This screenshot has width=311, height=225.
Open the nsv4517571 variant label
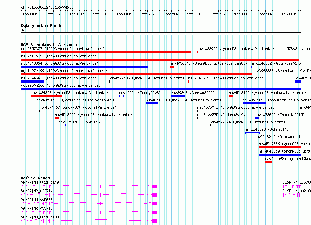(60, 56)
